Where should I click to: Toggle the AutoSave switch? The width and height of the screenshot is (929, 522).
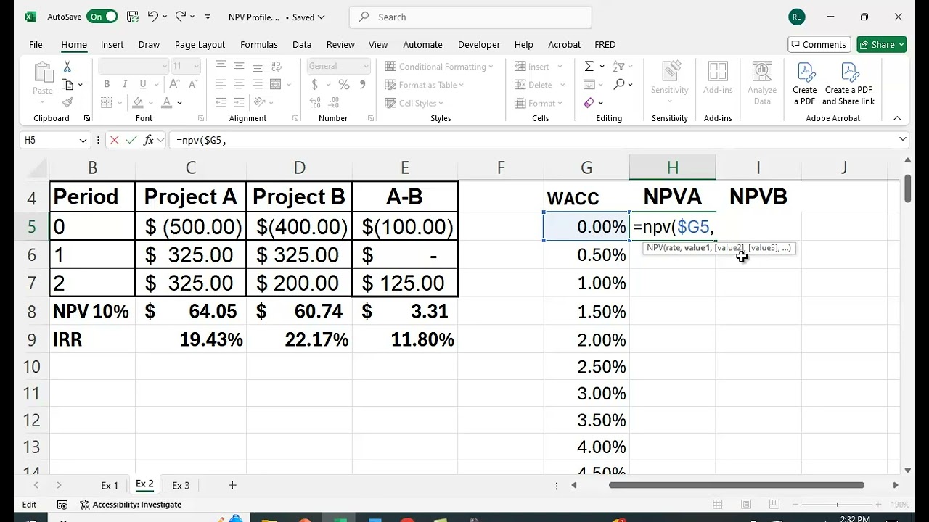click(102, 17)
